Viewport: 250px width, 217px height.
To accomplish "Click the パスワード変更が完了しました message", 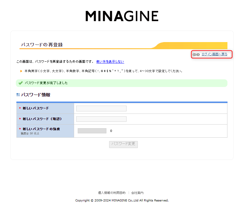I will (x=46, y=83).
